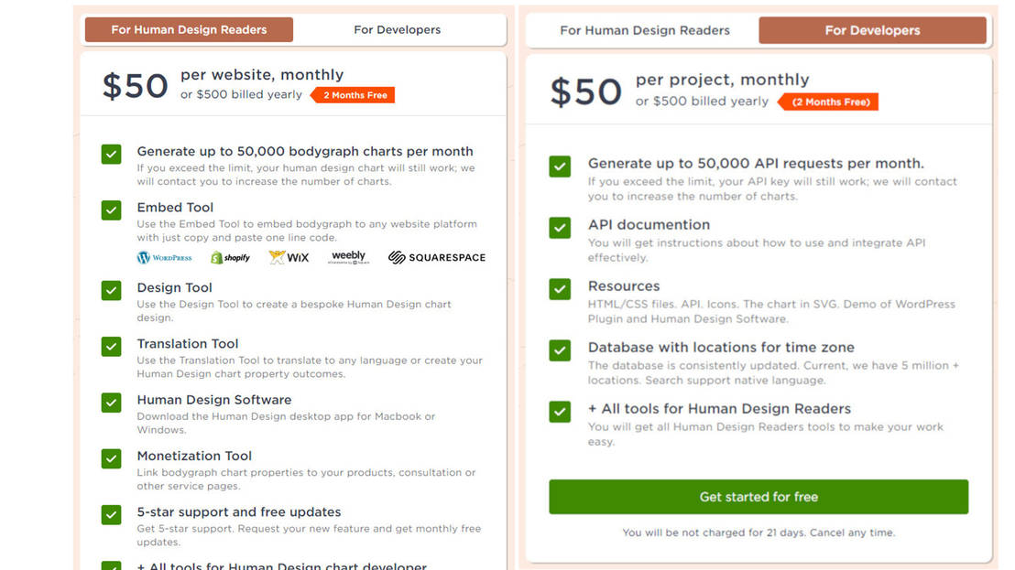Image resolution: width=1015 pixels, height=570 pixels.
Task: Toggle the checkmark for Translation Tool
Action: pos(111,347)
